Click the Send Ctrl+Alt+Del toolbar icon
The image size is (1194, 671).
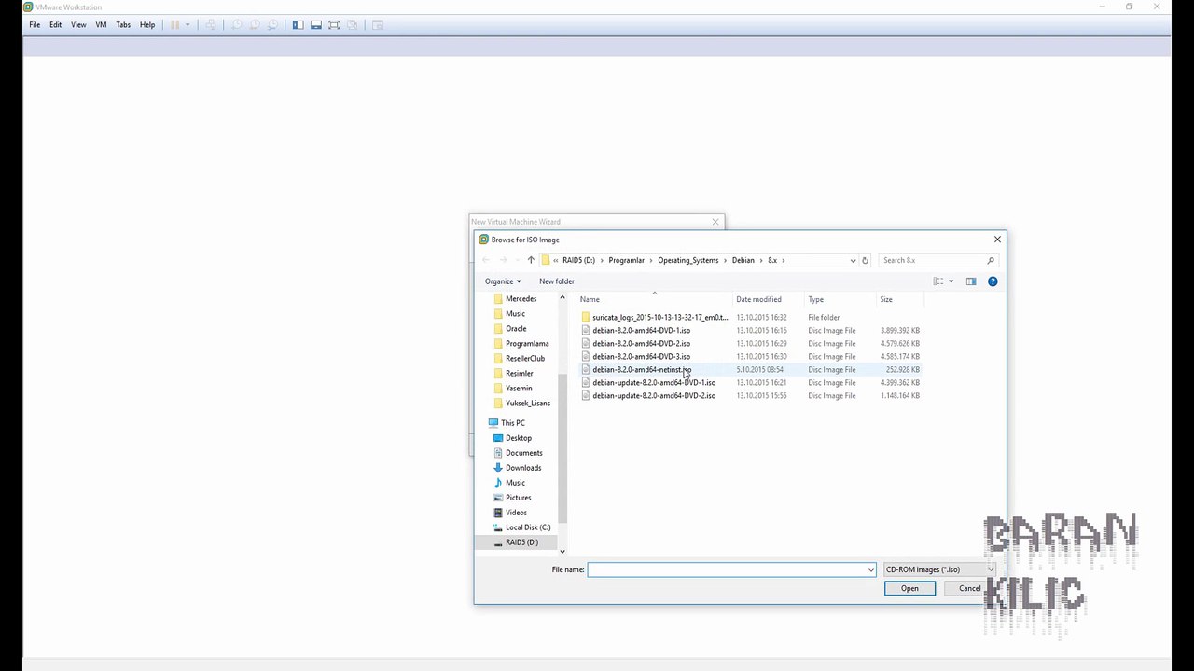tap(211, 25)
